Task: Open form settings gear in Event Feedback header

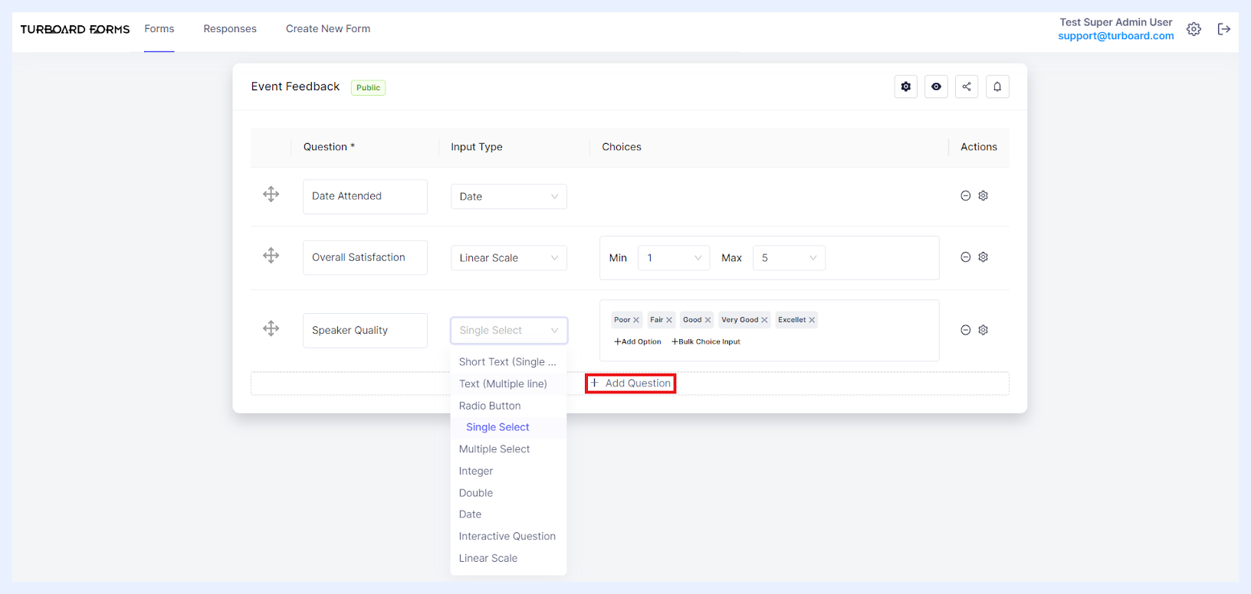Action: (x=906, y=86)
